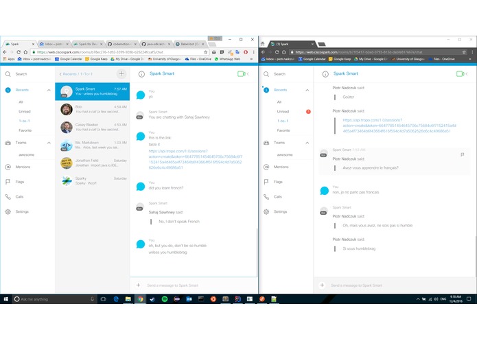
Task: Collapse Recents section in right window
Action: pyautogui.click(x=307, y=90)
